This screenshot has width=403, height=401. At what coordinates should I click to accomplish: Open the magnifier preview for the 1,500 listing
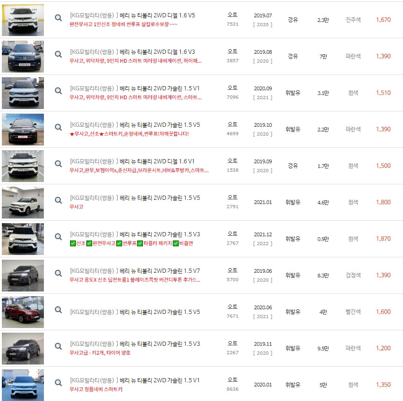click(58, 164)
